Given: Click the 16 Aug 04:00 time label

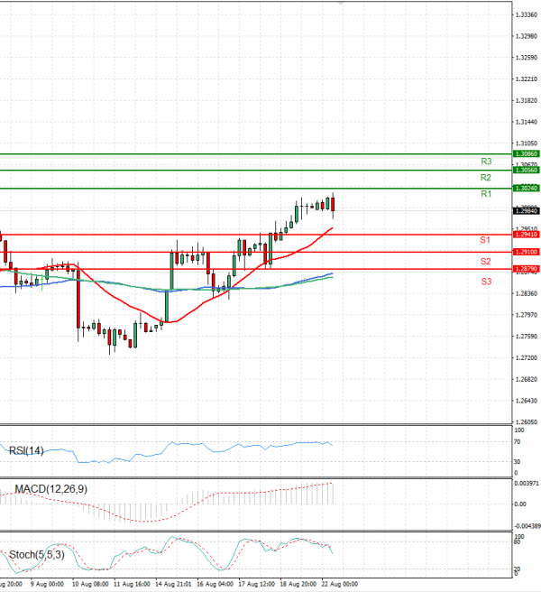Looking at the screenshot, I should (x=215, y=584).
